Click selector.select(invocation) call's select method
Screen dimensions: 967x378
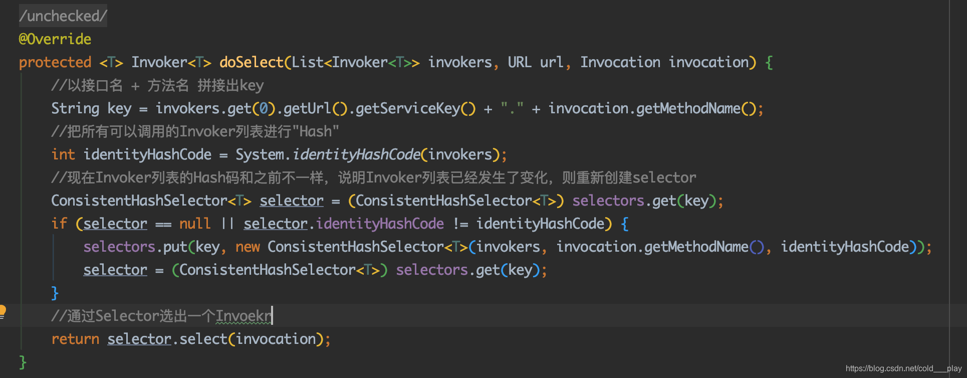203,339
